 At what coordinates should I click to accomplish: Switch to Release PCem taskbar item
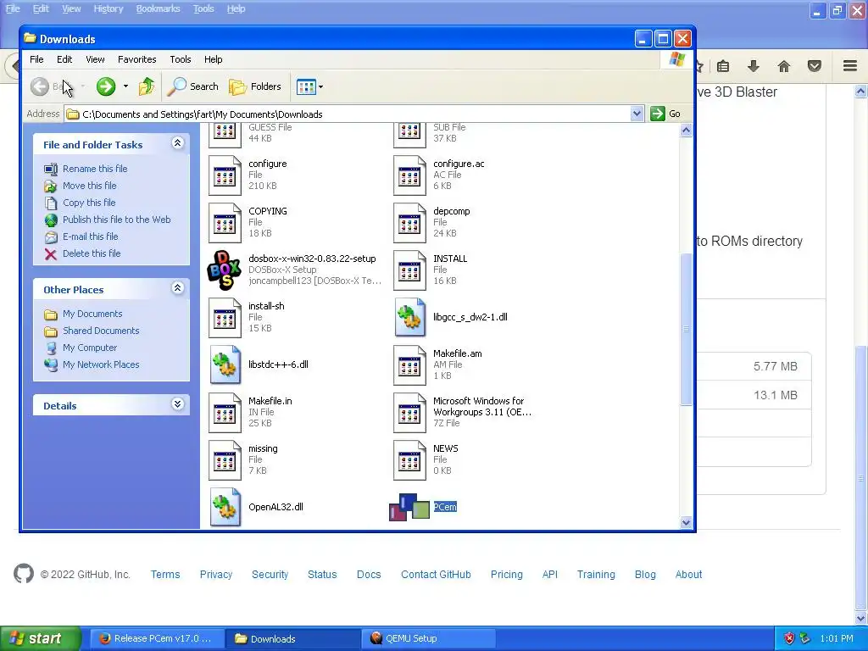tap(157, 638)
